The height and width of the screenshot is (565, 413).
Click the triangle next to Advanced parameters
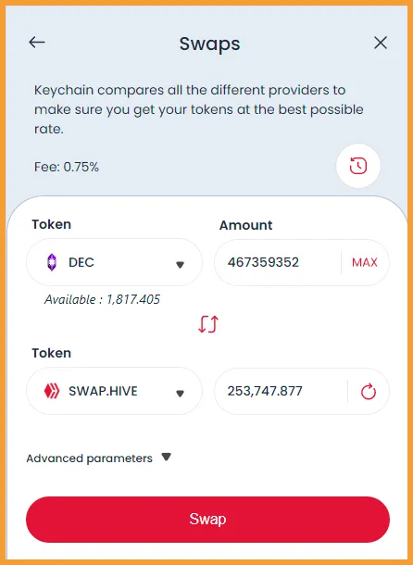pyautogui.click(x=166, y=457)
